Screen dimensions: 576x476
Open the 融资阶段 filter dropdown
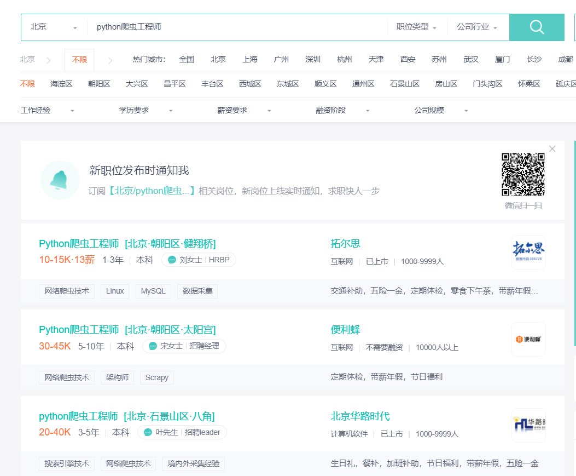(x=343, y=110)
